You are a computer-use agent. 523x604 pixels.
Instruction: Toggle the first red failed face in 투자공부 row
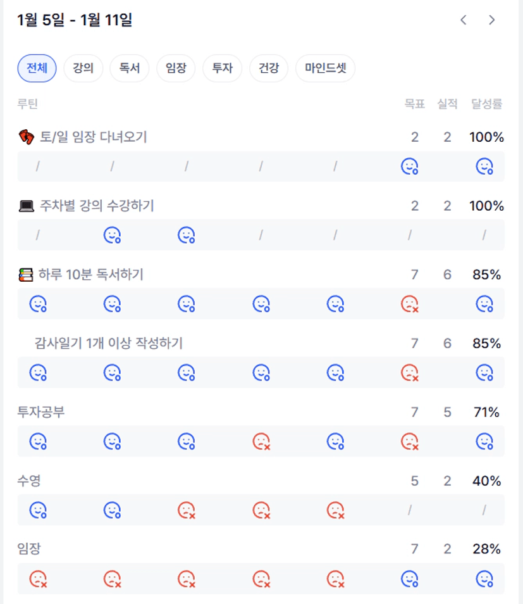click(x=261, y=441)
